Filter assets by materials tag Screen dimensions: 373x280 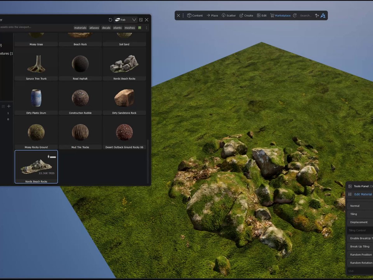point(80,28)
